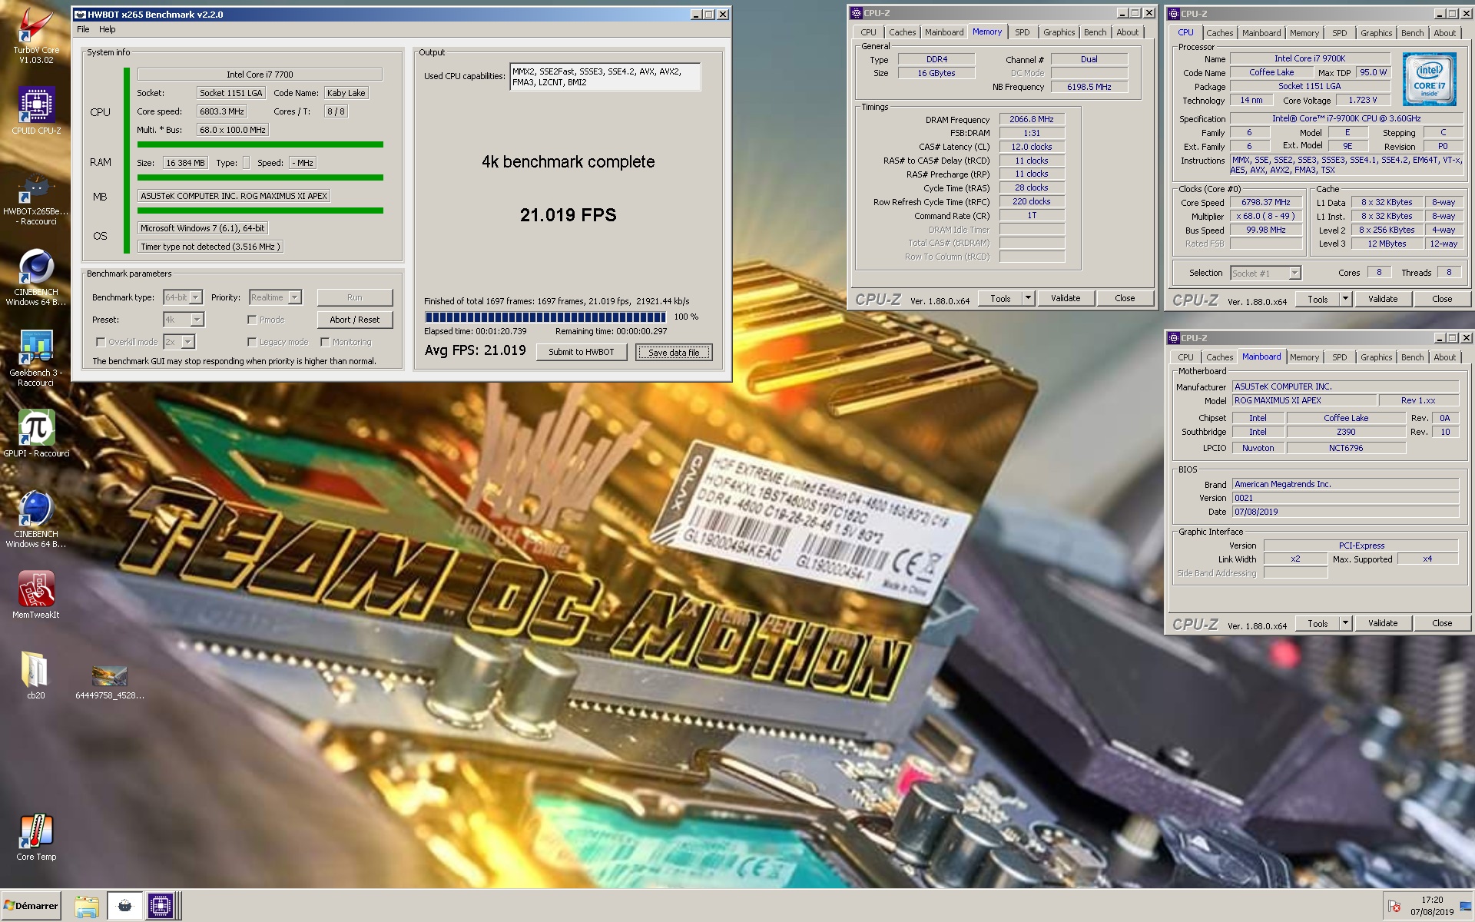The width and height of the screenshot is (1475, 922).
Task: Open Help menu in HWBOT x265
Action: tap(108, 29)
